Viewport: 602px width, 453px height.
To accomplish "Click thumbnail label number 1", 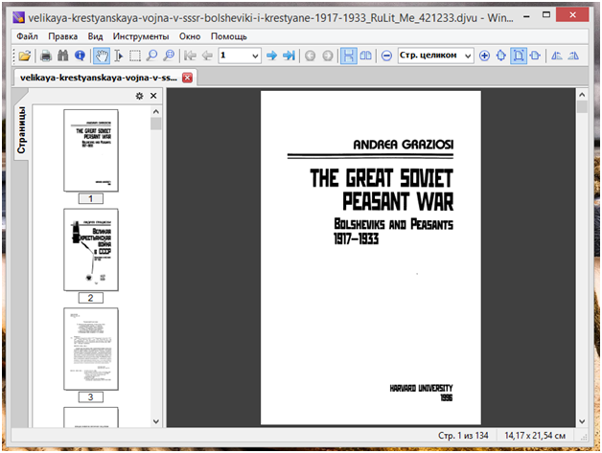I will (x=91, y=198).
